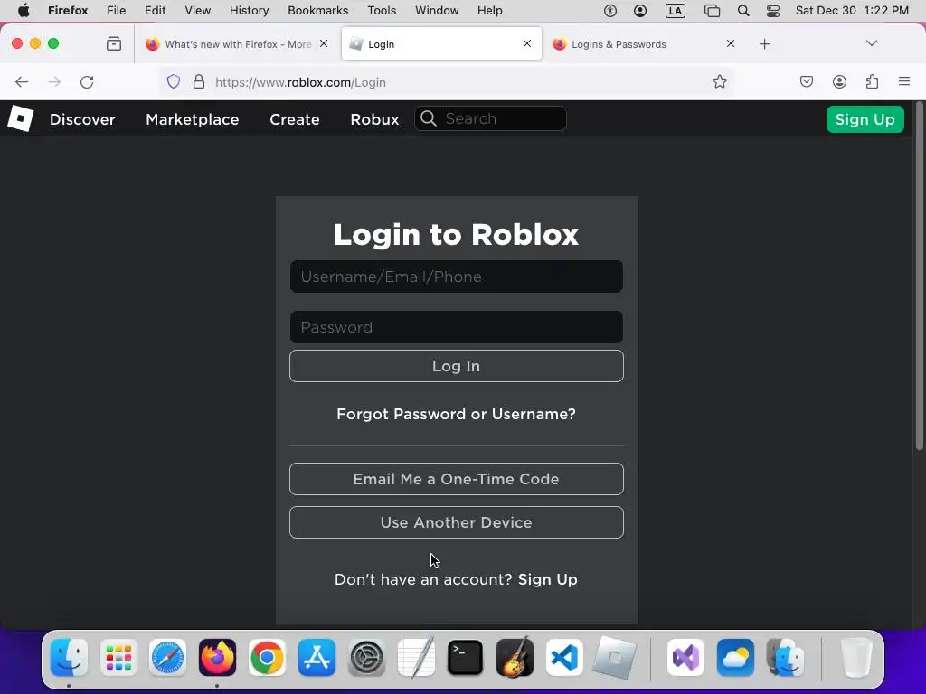Open Google Chrome from the Dock
Viewport: 926px width, 694px height.
tap(267, 657)
